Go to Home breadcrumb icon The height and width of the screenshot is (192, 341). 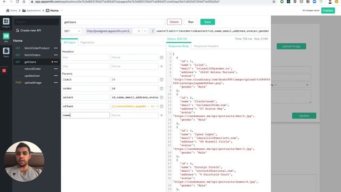(x=7, y=11)
